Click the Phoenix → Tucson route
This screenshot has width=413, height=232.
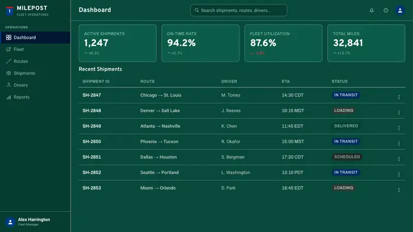click(160, 141)
